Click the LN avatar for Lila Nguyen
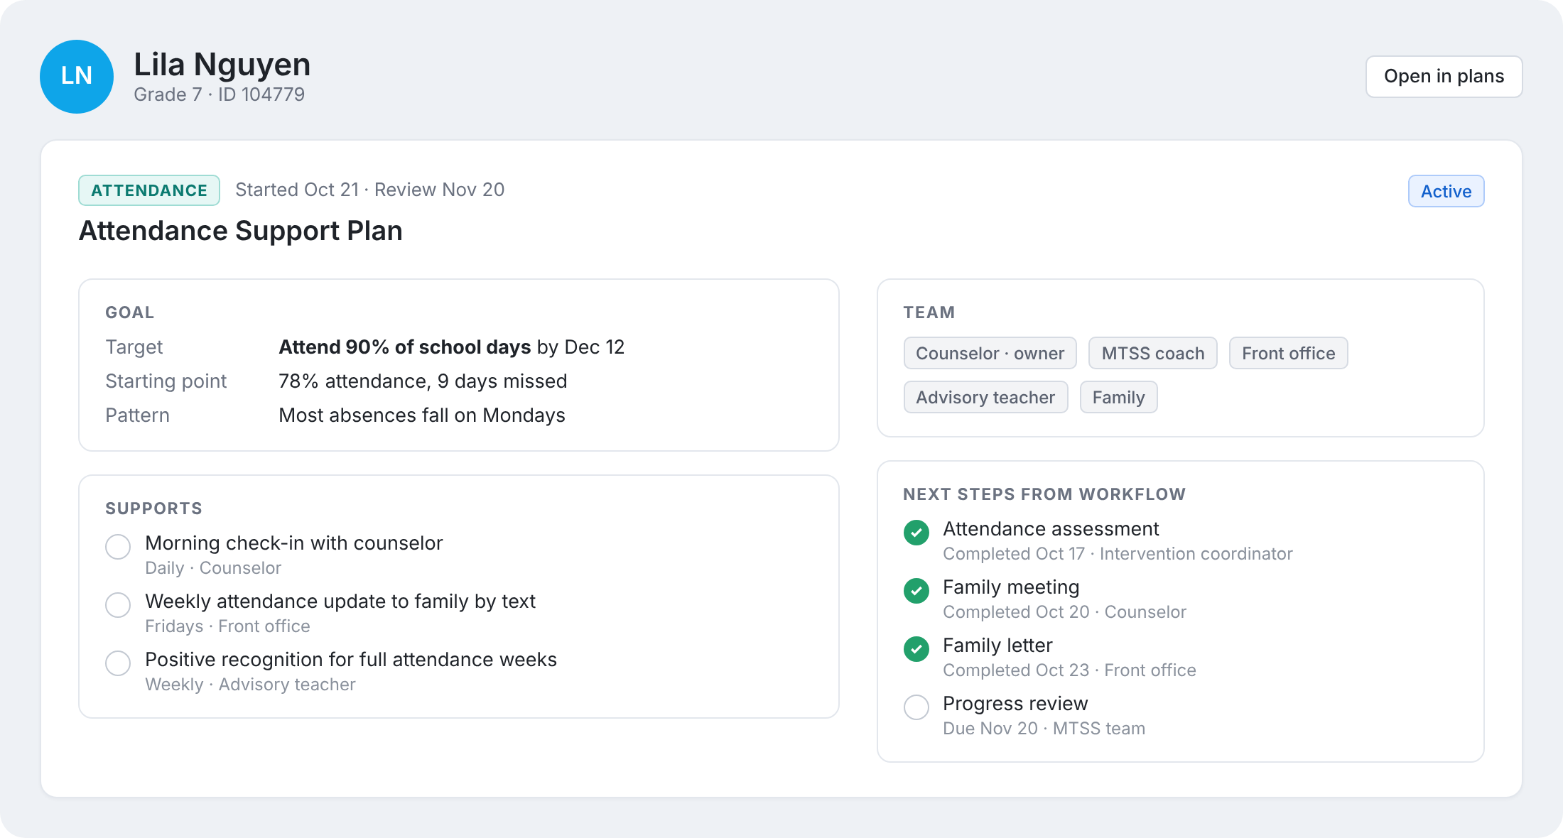The width and height of the screenshot is (1563, 838). click(77, 77)
